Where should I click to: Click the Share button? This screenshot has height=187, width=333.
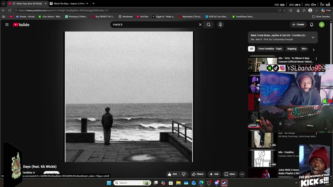point(197,174)
